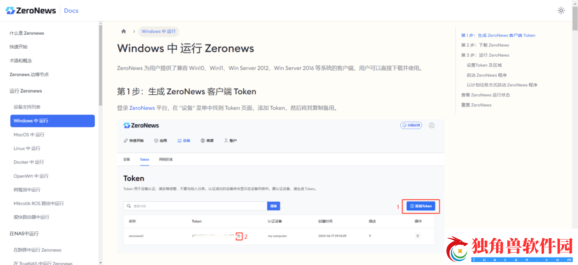578x265 pixels.
Task: Jump to 启动 ZeroNews 程序 in outline
Action: pos(486,75)
